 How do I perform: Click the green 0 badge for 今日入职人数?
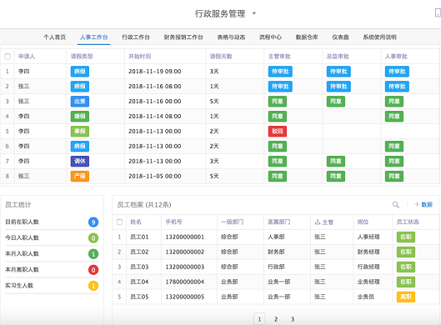tap(93, 238)
